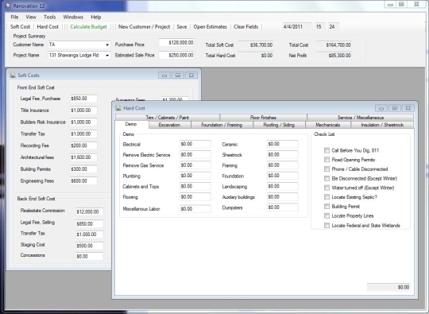Close the Soft Costs child window
This screenshot has height=314, width=429.
pyautogui.click(x=191, y=76)
